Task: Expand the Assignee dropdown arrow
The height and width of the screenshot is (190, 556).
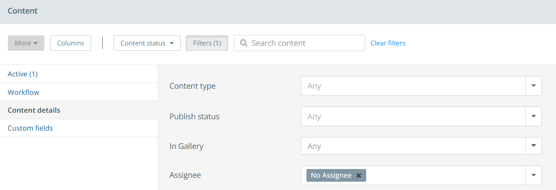Action: [x=533, y=175]
